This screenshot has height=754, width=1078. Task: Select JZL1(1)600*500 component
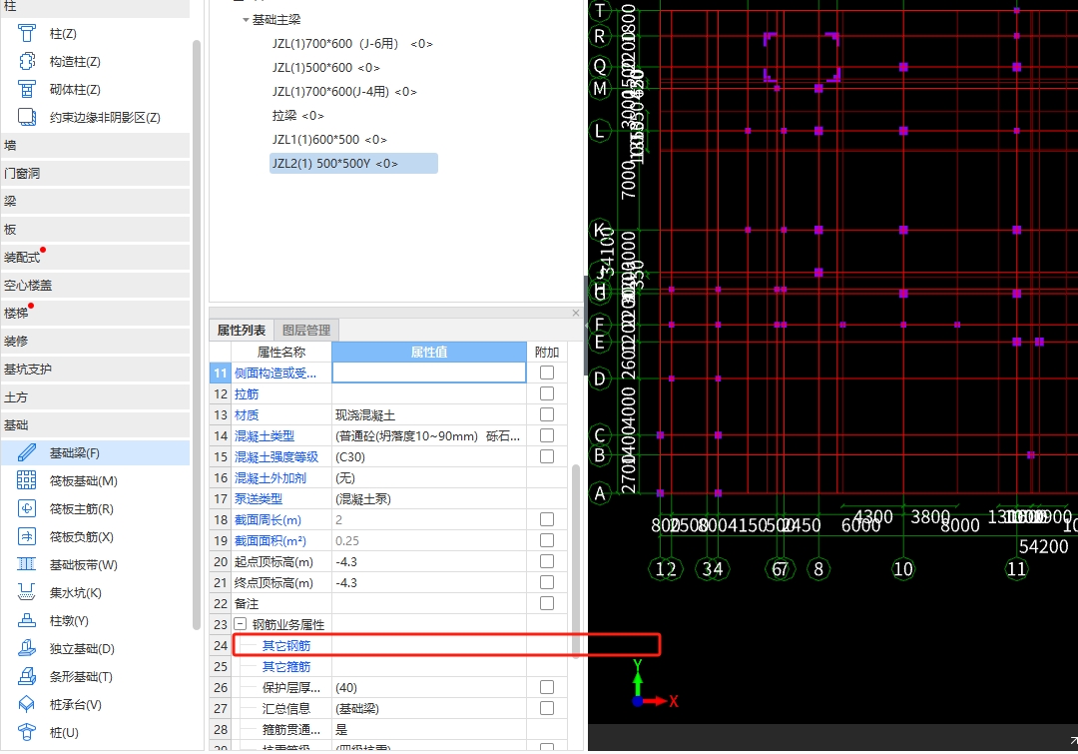coord(329,139)
